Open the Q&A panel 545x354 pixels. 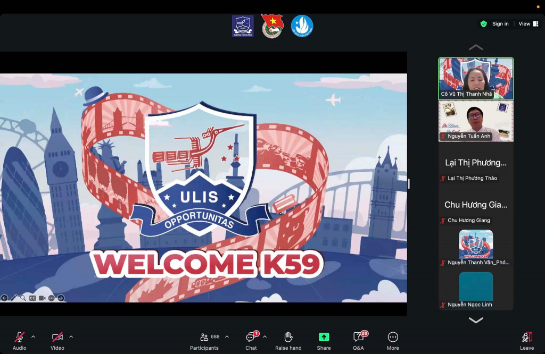pyautogui.click(x=358, y=341)
